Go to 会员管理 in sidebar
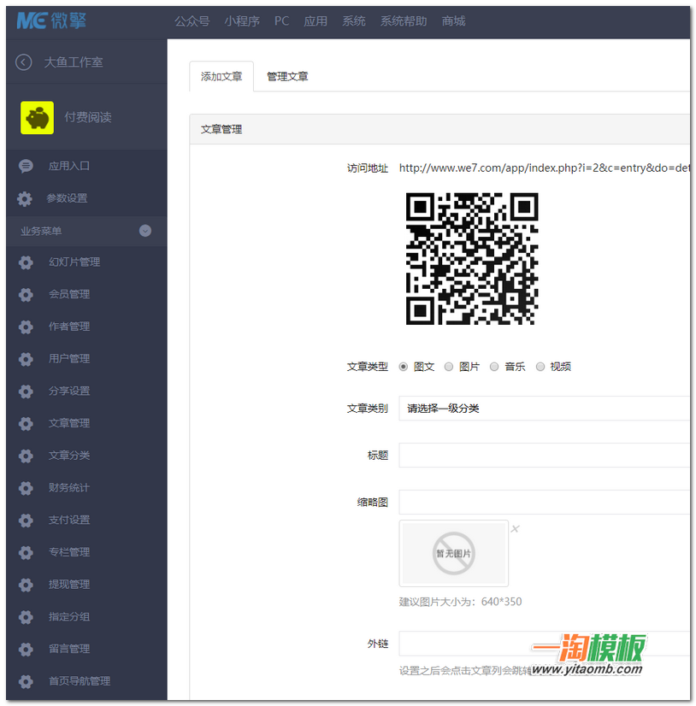The width and height of the screenshot is (696, 706). 69,295
